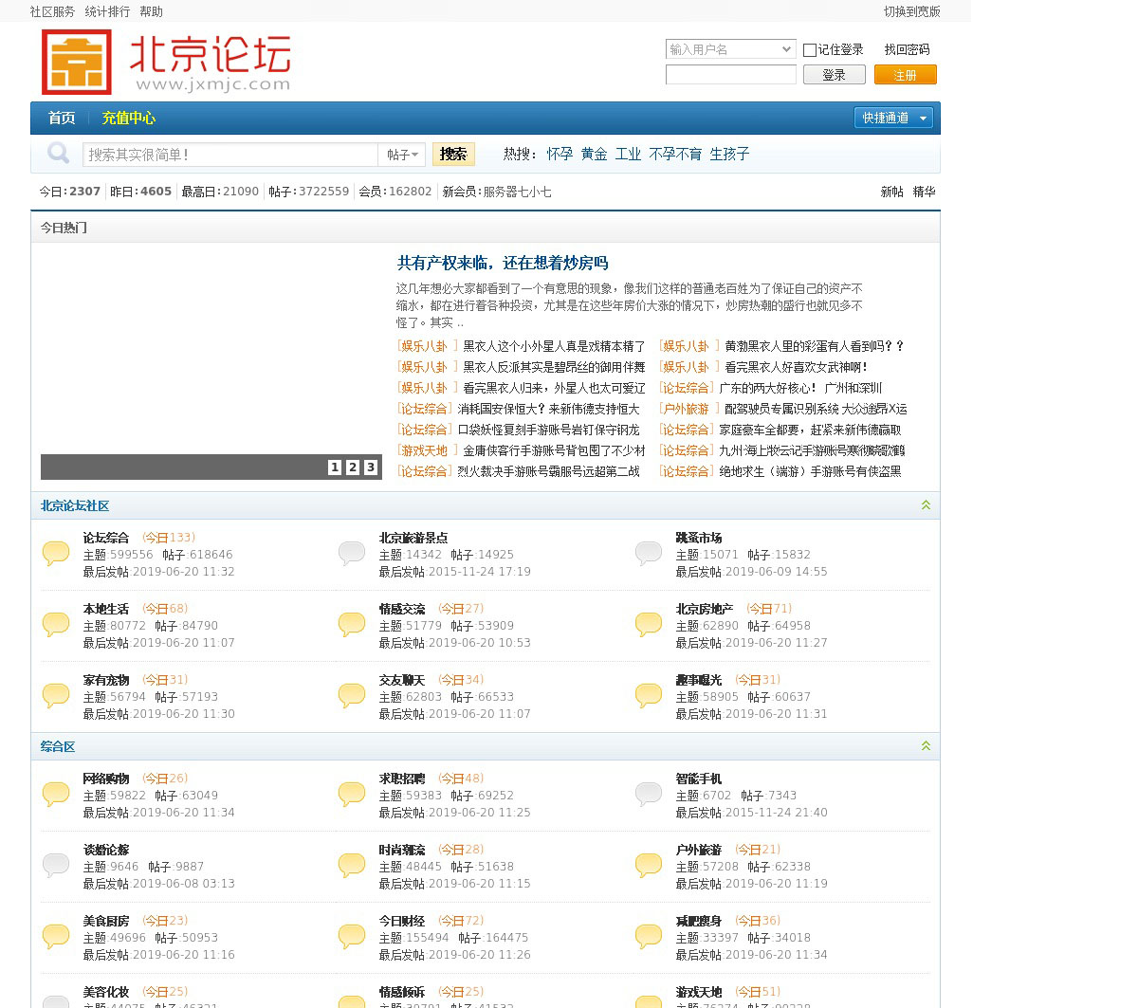This screenshot has width=1138, height=1008.
Task: Click the 户外旅游 forum bubble icon
Action: (649, 866)
